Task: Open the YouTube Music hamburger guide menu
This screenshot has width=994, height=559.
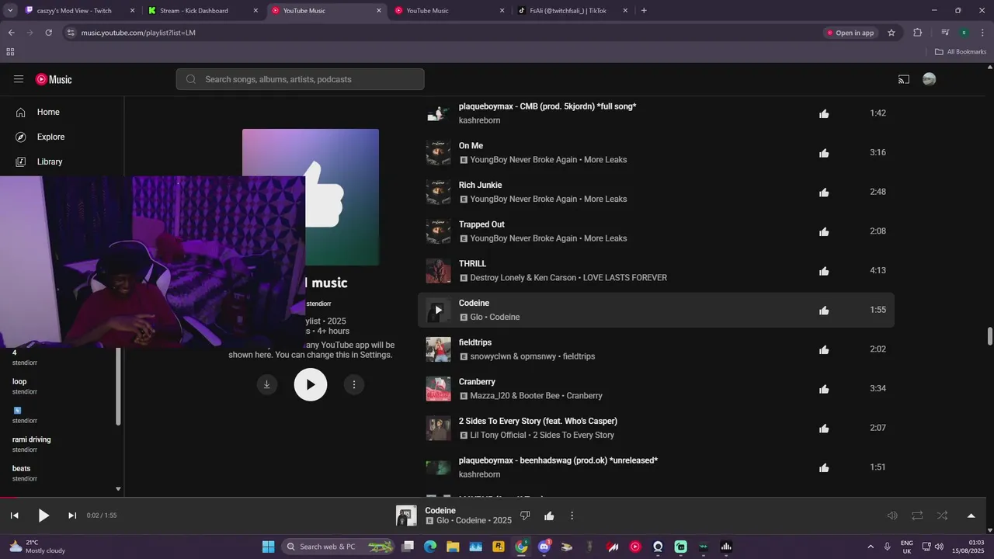Action: 19,79
